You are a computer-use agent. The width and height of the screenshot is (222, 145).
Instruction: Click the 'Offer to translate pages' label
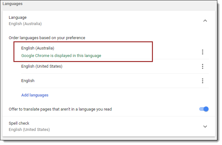click(60, 109)
